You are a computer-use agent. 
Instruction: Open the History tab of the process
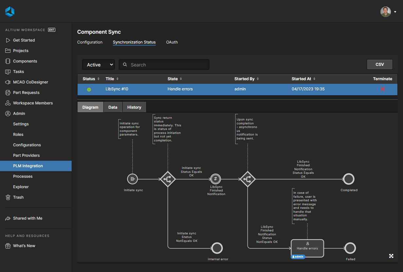(134, 107)
